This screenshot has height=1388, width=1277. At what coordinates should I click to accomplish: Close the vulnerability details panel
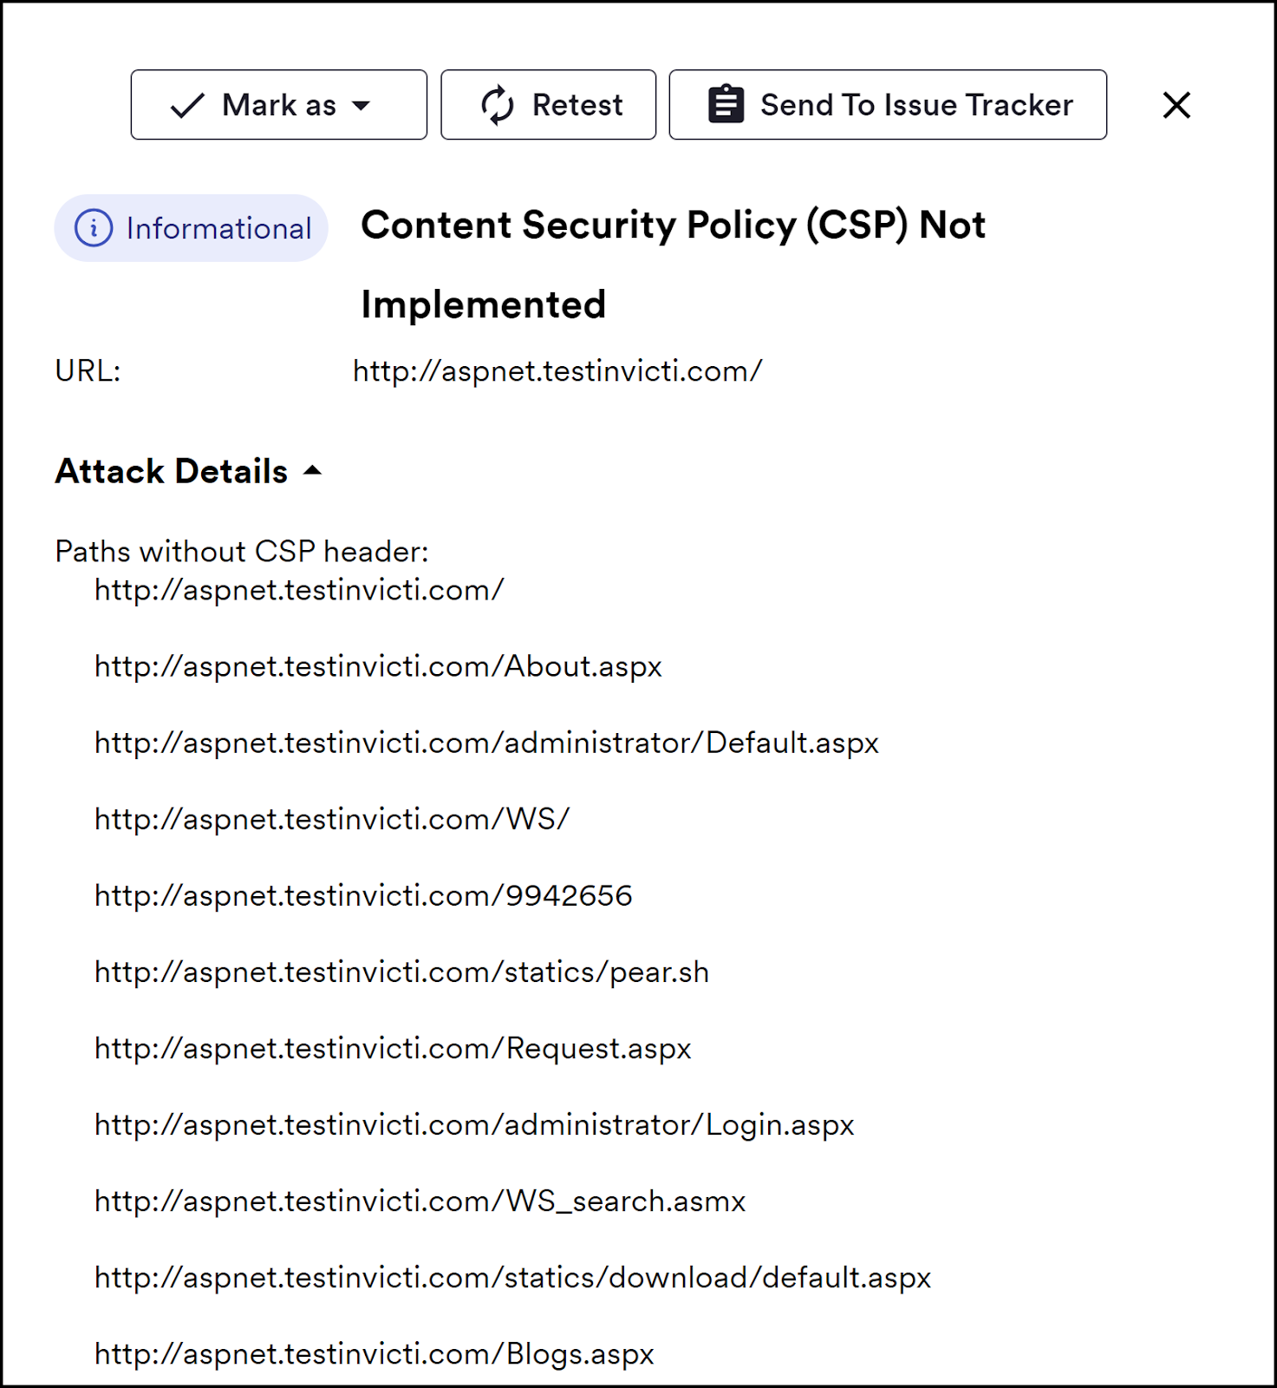pos(1176,105)
